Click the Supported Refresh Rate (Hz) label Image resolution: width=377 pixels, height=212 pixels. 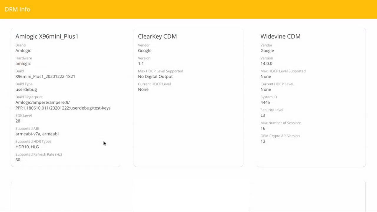39,154
